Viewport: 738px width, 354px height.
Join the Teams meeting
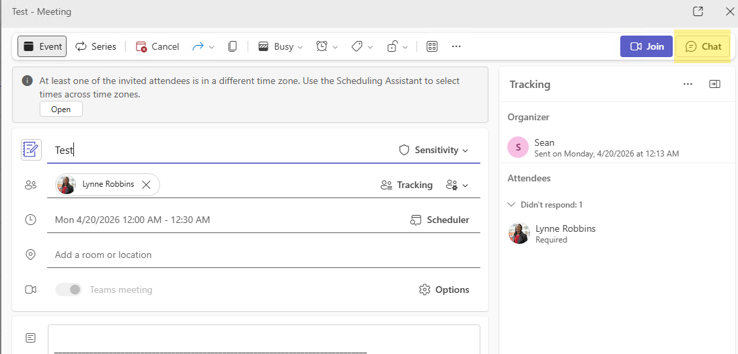click(x=647, y=46)
